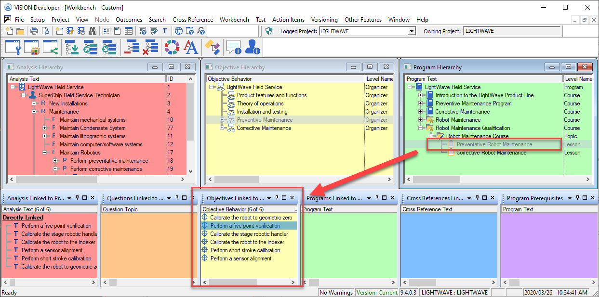Click the tree with red X icon
The height and width of the screenshot is (297, 599).
click(151, 47)
